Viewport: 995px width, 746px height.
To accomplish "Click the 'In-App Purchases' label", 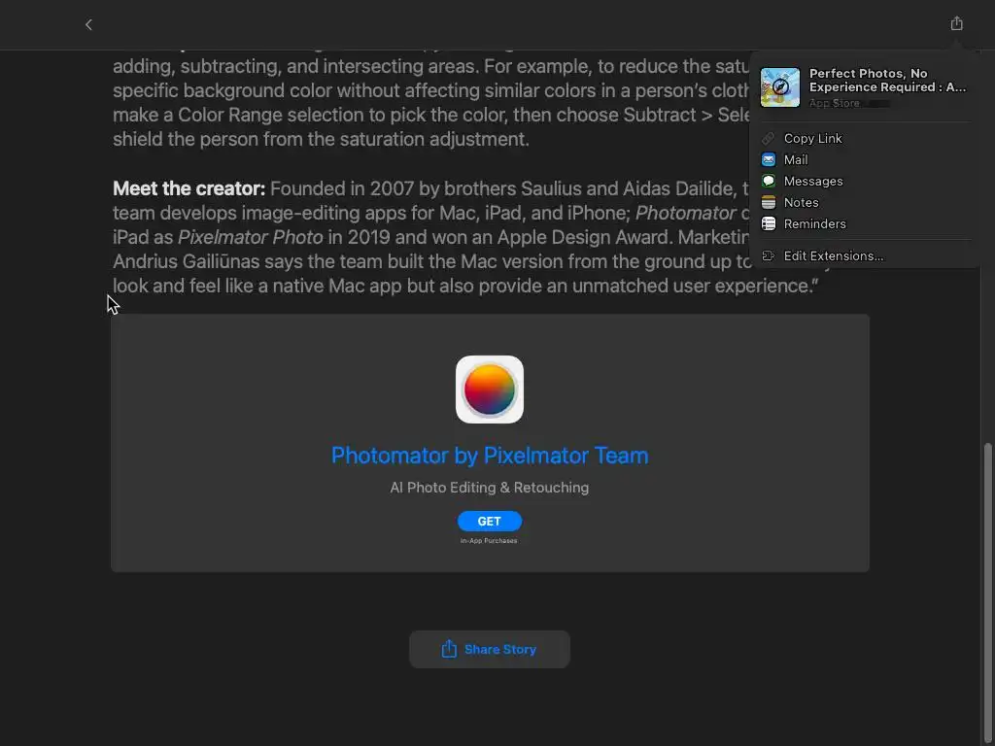I will [489, 540].
